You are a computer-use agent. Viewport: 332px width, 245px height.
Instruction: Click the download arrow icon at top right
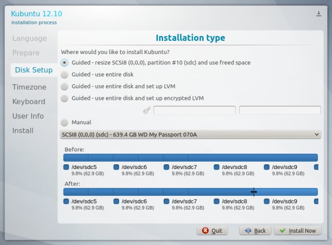point(319,14)
